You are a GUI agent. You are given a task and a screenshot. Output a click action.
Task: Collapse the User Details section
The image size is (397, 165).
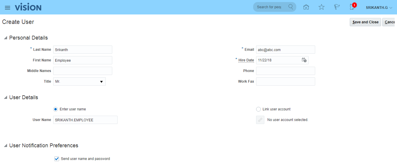coord(5,97)
